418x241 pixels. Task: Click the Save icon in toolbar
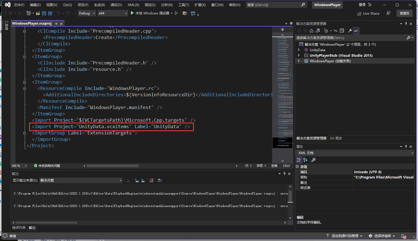[44, 13]
